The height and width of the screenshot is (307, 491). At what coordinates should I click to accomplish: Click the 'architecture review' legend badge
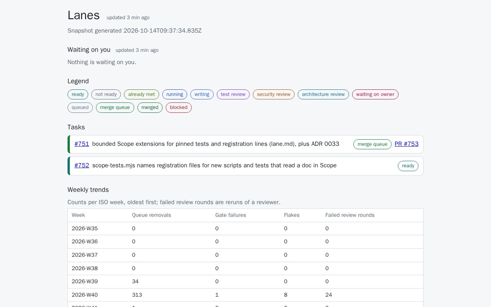coord(323,94)
